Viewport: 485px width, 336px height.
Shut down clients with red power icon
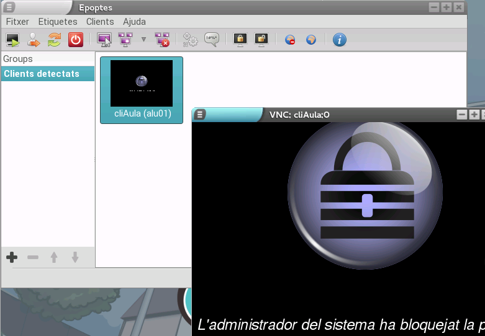coord(75,40)
